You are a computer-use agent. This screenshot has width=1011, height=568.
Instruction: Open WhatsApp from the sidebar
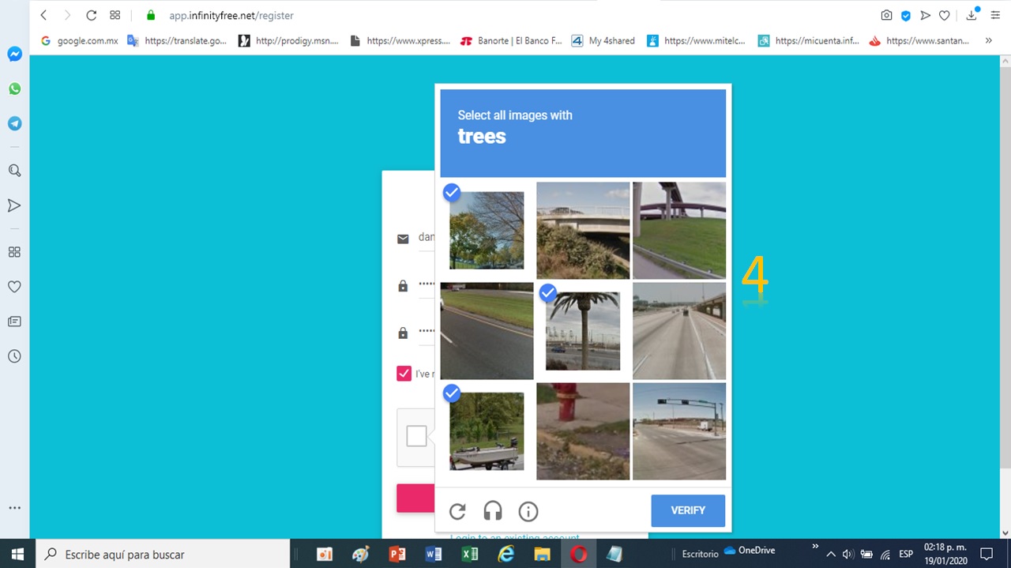14,89
